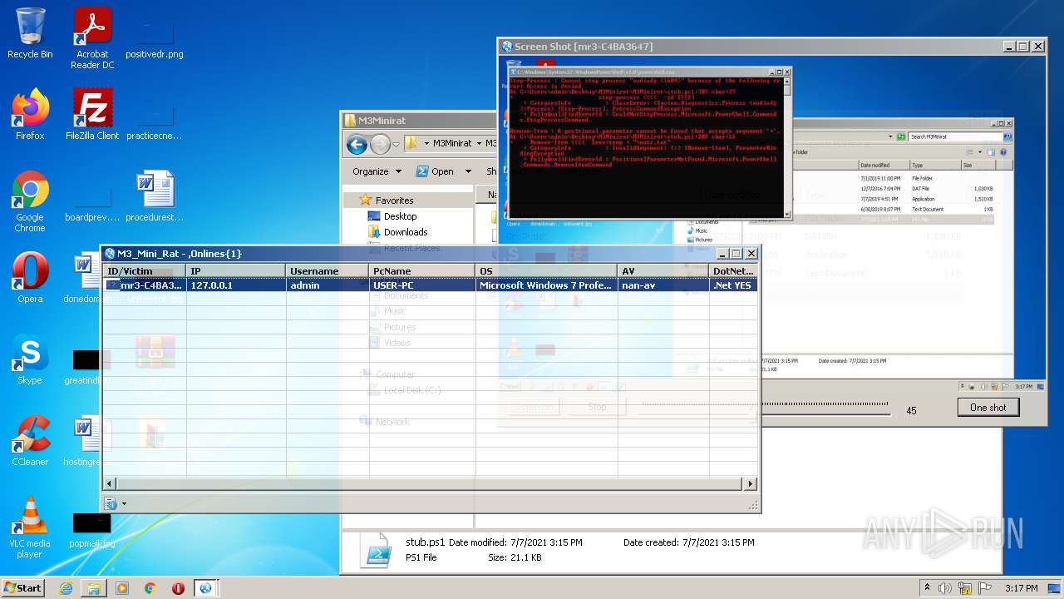Open Organize dropdown menu in explorer
The width and height of the screenshot is (1064, 599).
(x=377, y=171)
